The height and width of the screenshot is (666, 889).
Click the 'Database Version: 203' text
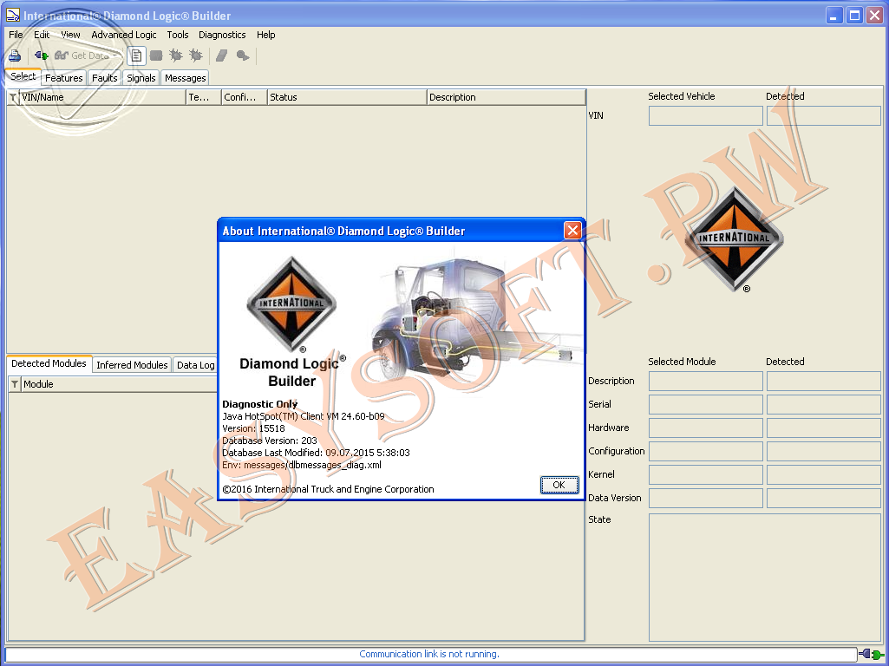click(x=270, y=441)
